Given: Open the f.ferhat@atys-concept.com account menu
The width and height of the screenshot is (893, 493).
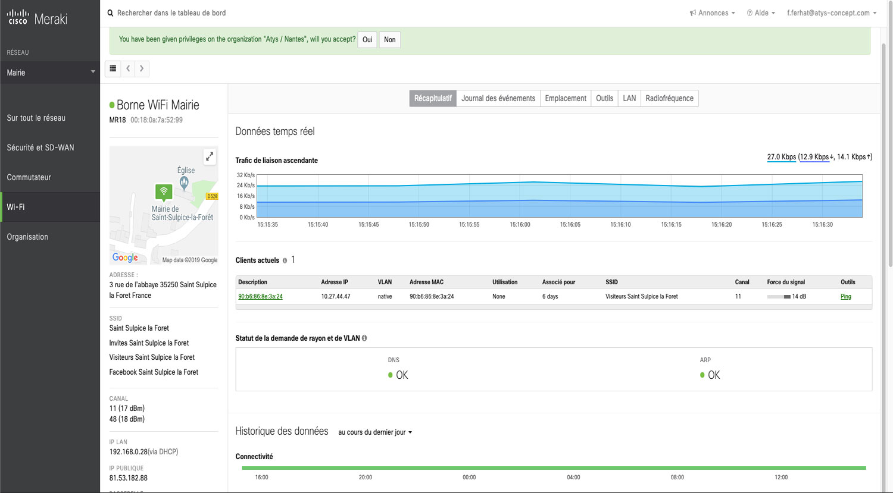Looking at the screenshot, I should point(832,13).
